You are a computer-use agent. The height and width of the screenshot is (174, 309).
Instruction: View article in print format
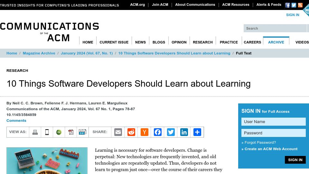coord(35,132)
